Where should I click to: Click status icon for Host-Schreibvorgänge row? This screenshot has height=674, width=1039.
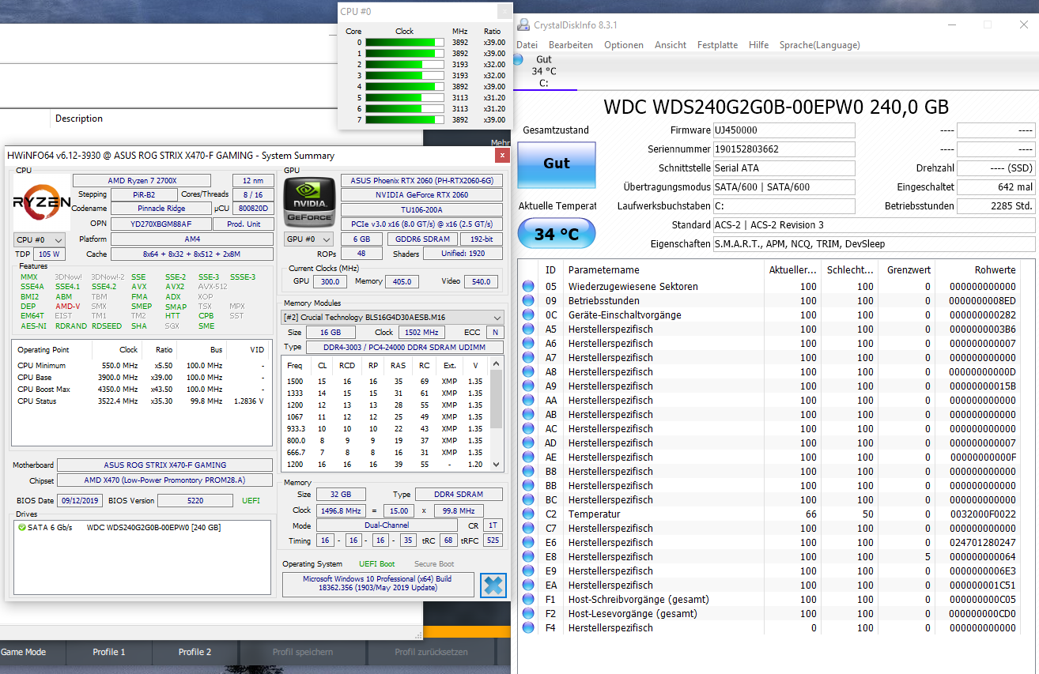pos(528,599)
